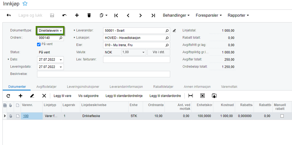Tick the Manuell rabatt checkbox in row

(282, 116)
